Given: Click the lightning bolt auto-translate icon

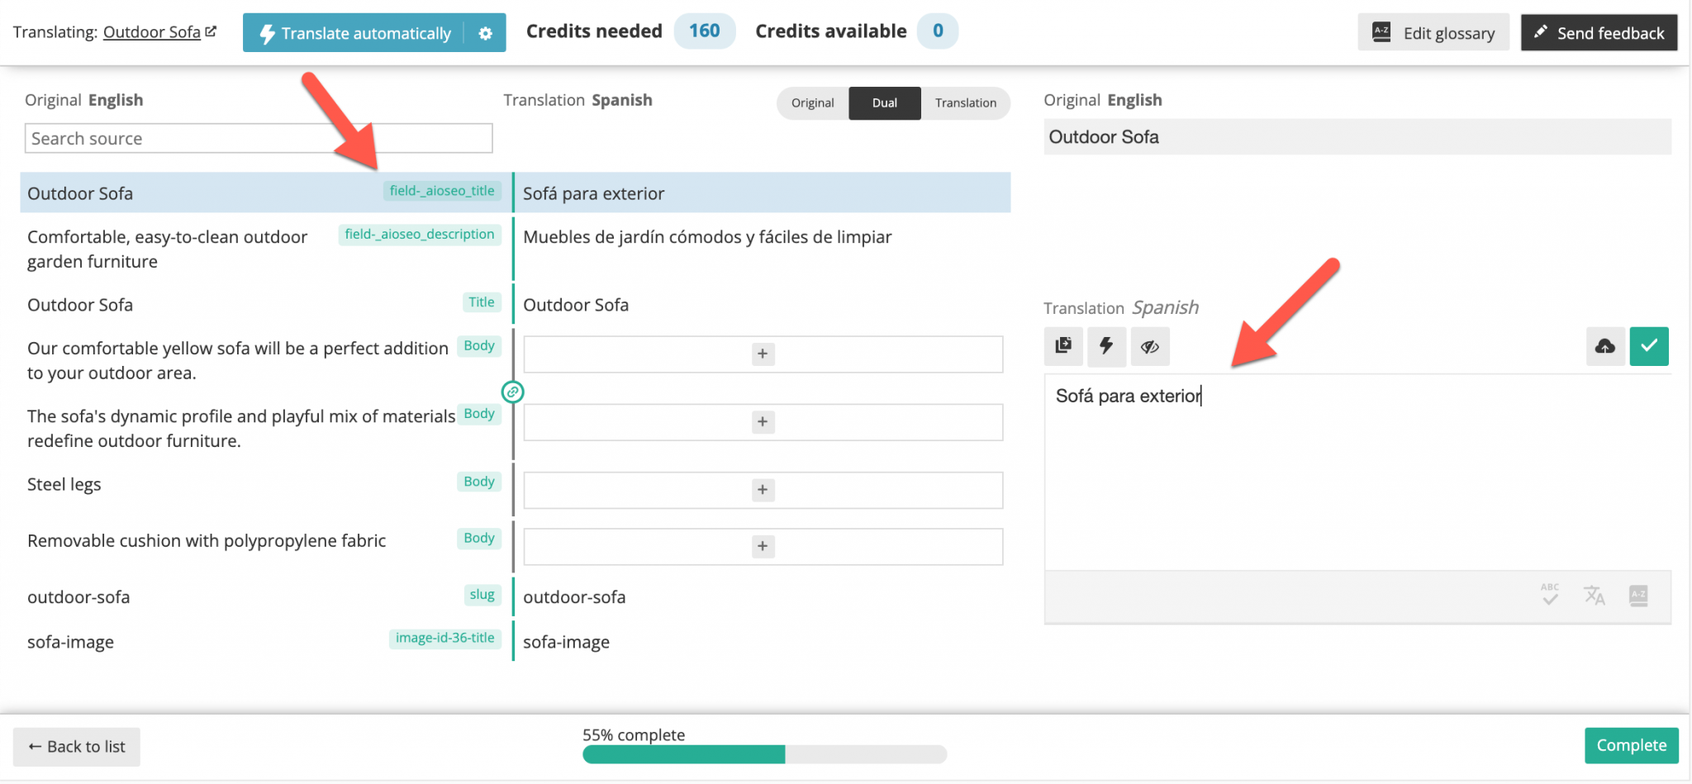Looking at the screenshot, I should [1106, 346].
